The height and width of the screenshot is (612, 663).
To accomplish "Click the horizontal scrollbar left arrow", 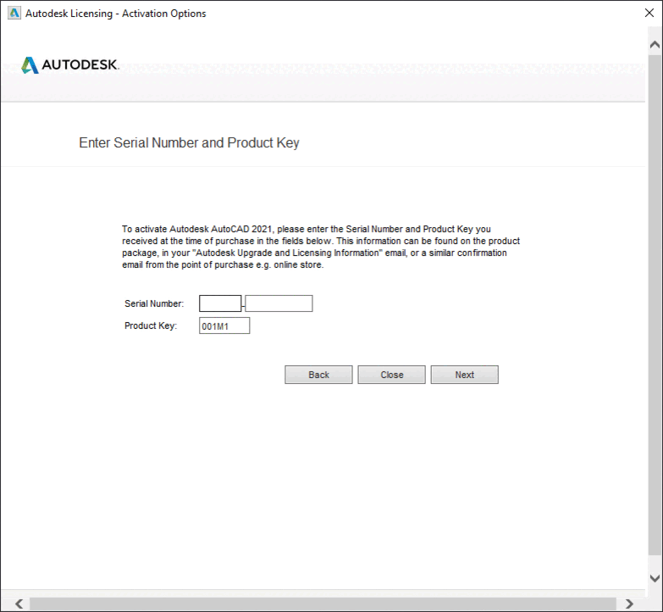I will [x=19, y=604].
